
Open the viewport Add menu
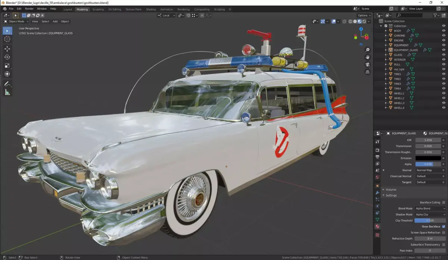point(55,21)
